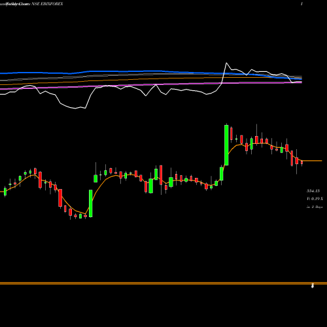Image resolution: width=327 pixels, height=327 pixels.
Task: Click the first green candlestick at the far left
Action: click(5, 192)
